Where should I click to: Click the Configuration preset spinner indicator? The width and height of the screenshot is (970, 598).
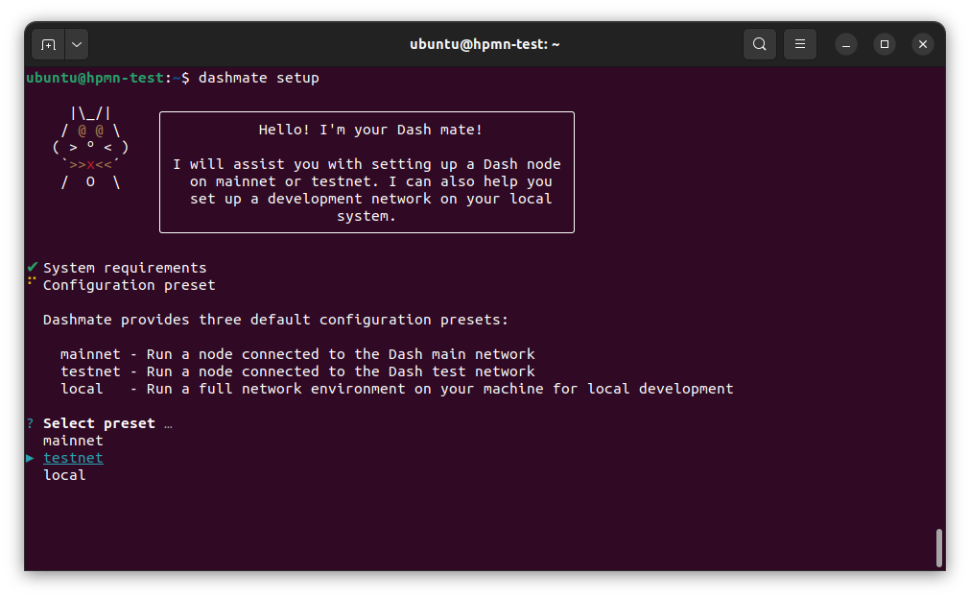pos(30,283)
